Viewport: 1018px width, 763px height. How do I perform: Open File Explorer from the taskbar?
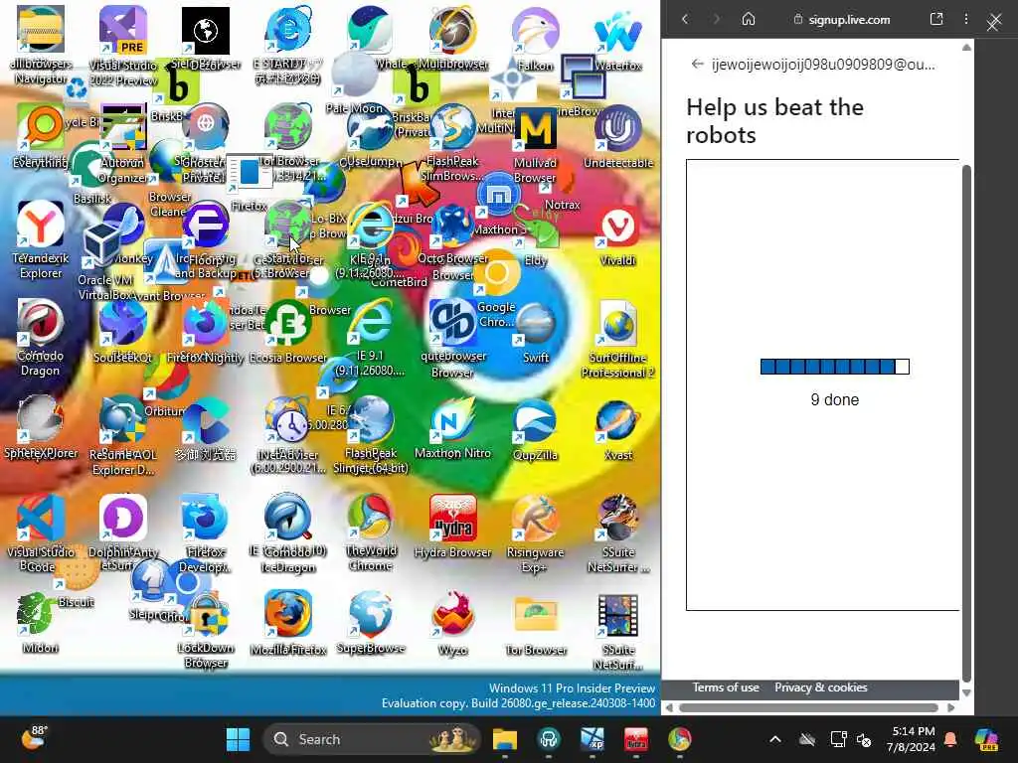pos(504,739)
